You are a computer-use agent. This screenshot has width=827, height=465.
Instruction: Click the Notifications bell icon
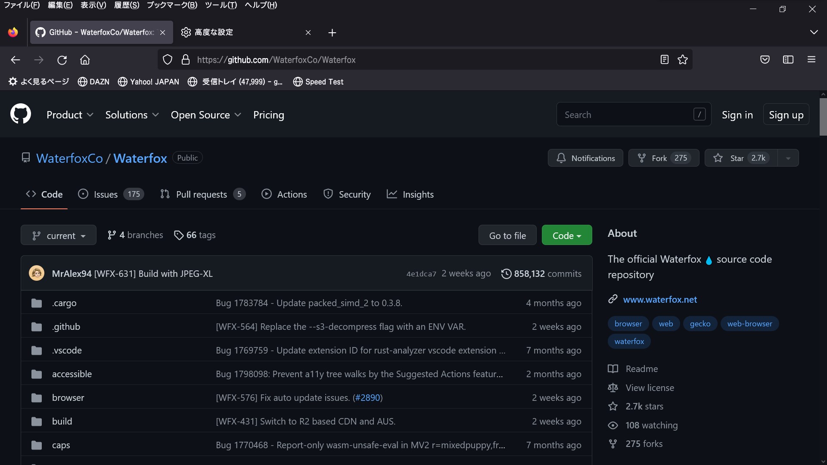(561, 158)
